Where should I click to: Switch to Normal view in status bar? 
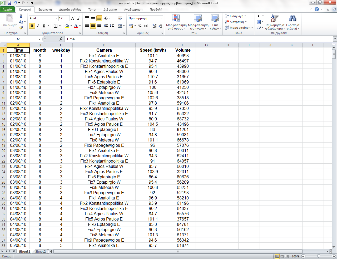point(277,256)
